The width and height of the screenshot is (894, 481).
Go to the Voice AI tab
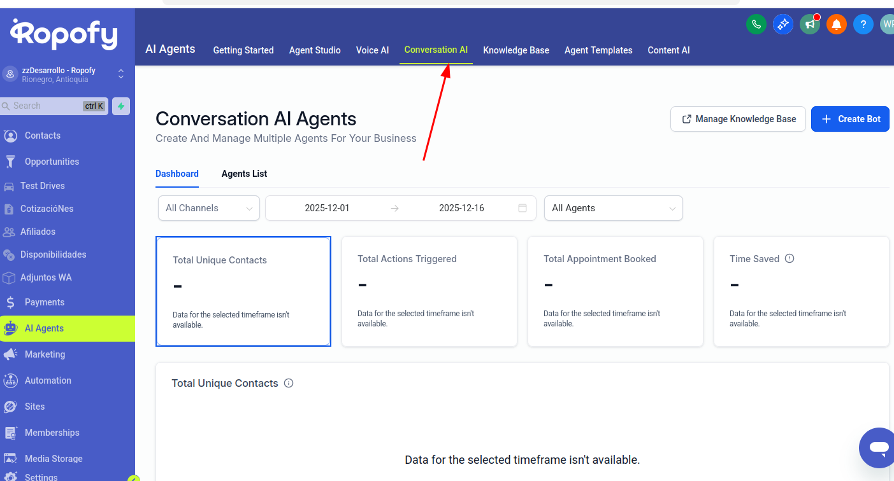[372, 50]
